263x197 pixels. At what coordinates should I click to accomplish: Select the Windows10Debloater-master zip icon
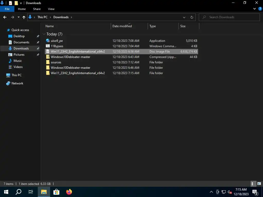pos(48,57)
